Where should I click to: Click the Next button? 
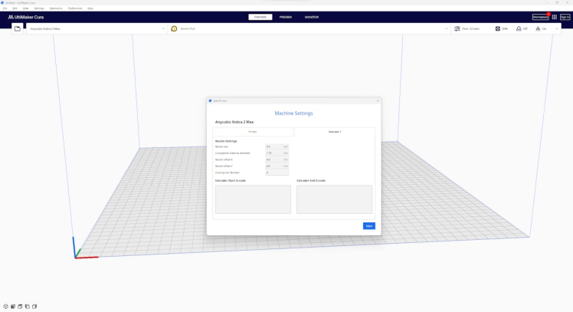point(368,226)
